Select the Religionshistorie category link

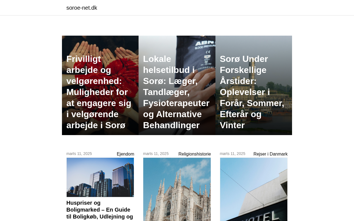coord(194,154)
